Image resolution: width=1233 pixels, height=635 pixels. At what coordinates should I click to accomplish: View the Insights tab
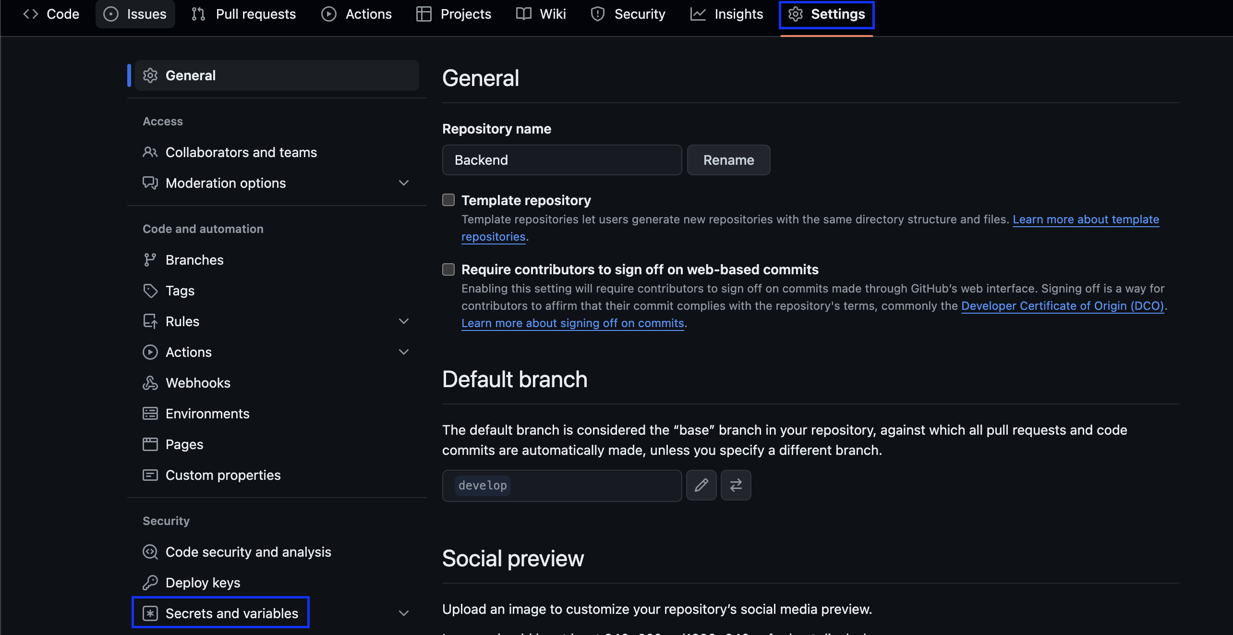click(727, 14)
